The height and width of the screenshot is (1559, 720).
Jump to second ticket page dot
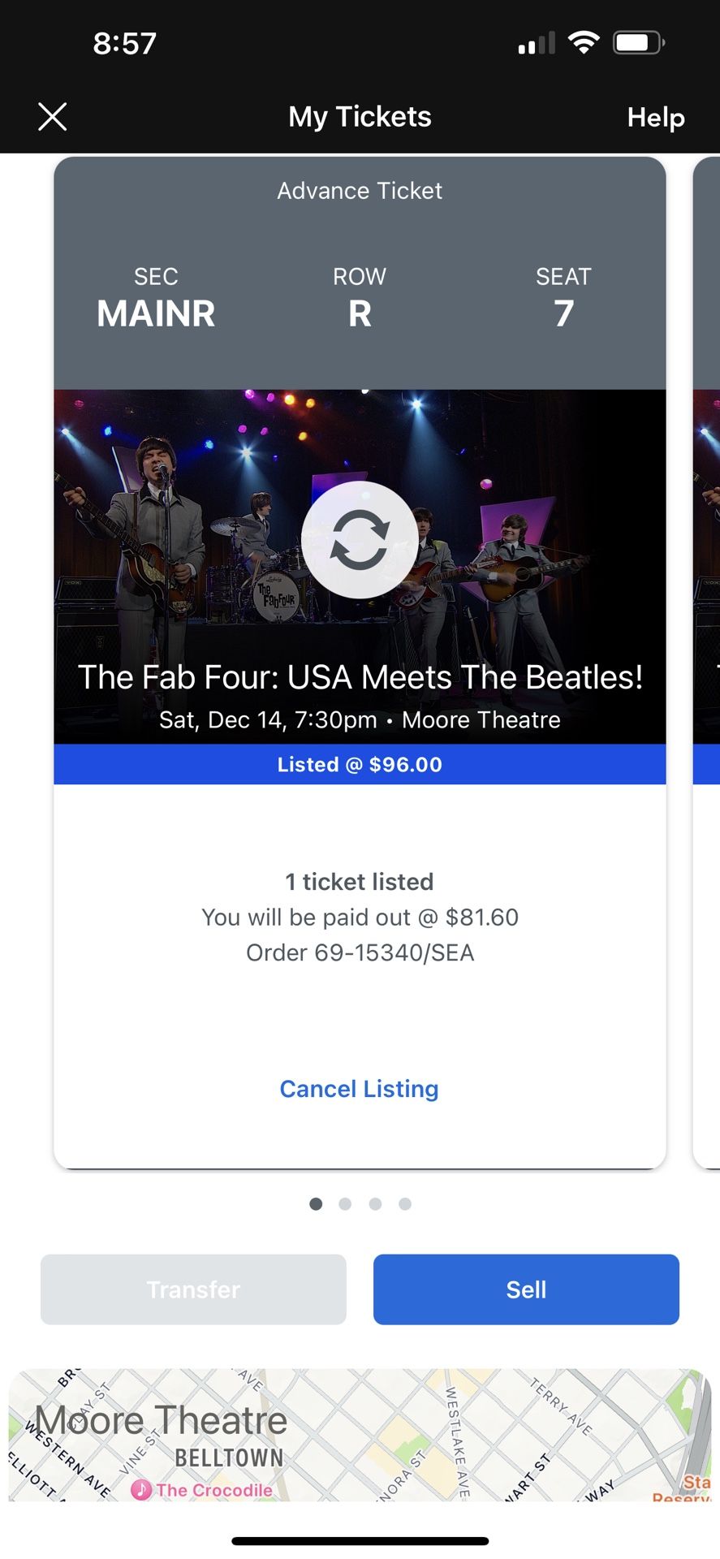pyautogui.click(x=345, y=1203)
